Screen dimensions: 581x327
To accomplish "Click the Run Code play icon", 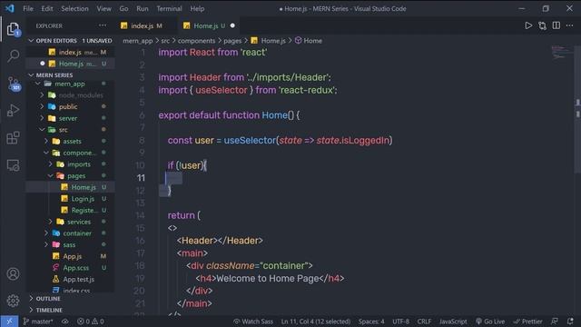I will point(528,25).
